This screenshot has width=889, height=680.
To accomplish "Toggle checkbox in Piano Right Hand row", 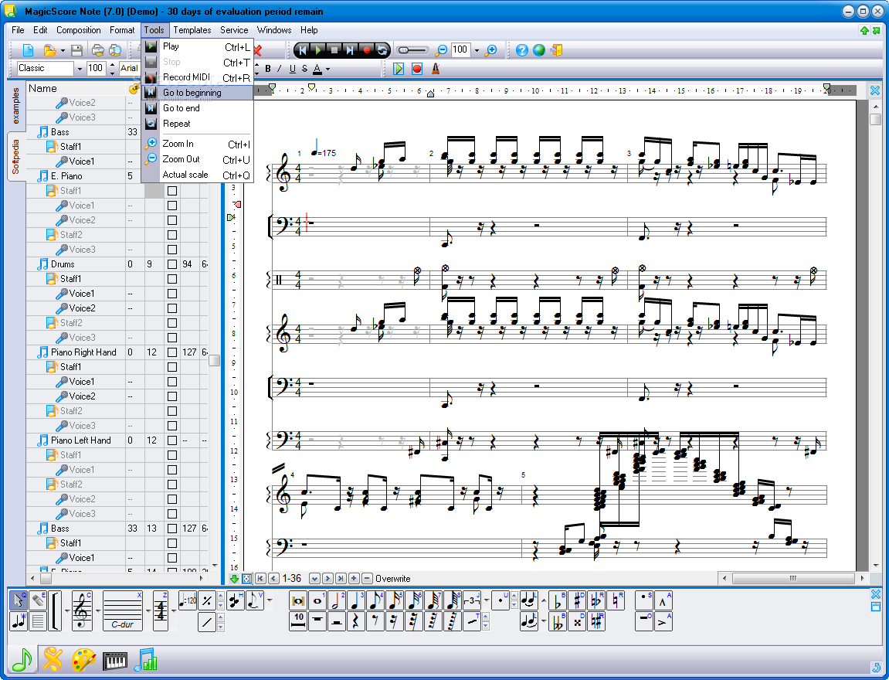I will click(172, 352).
